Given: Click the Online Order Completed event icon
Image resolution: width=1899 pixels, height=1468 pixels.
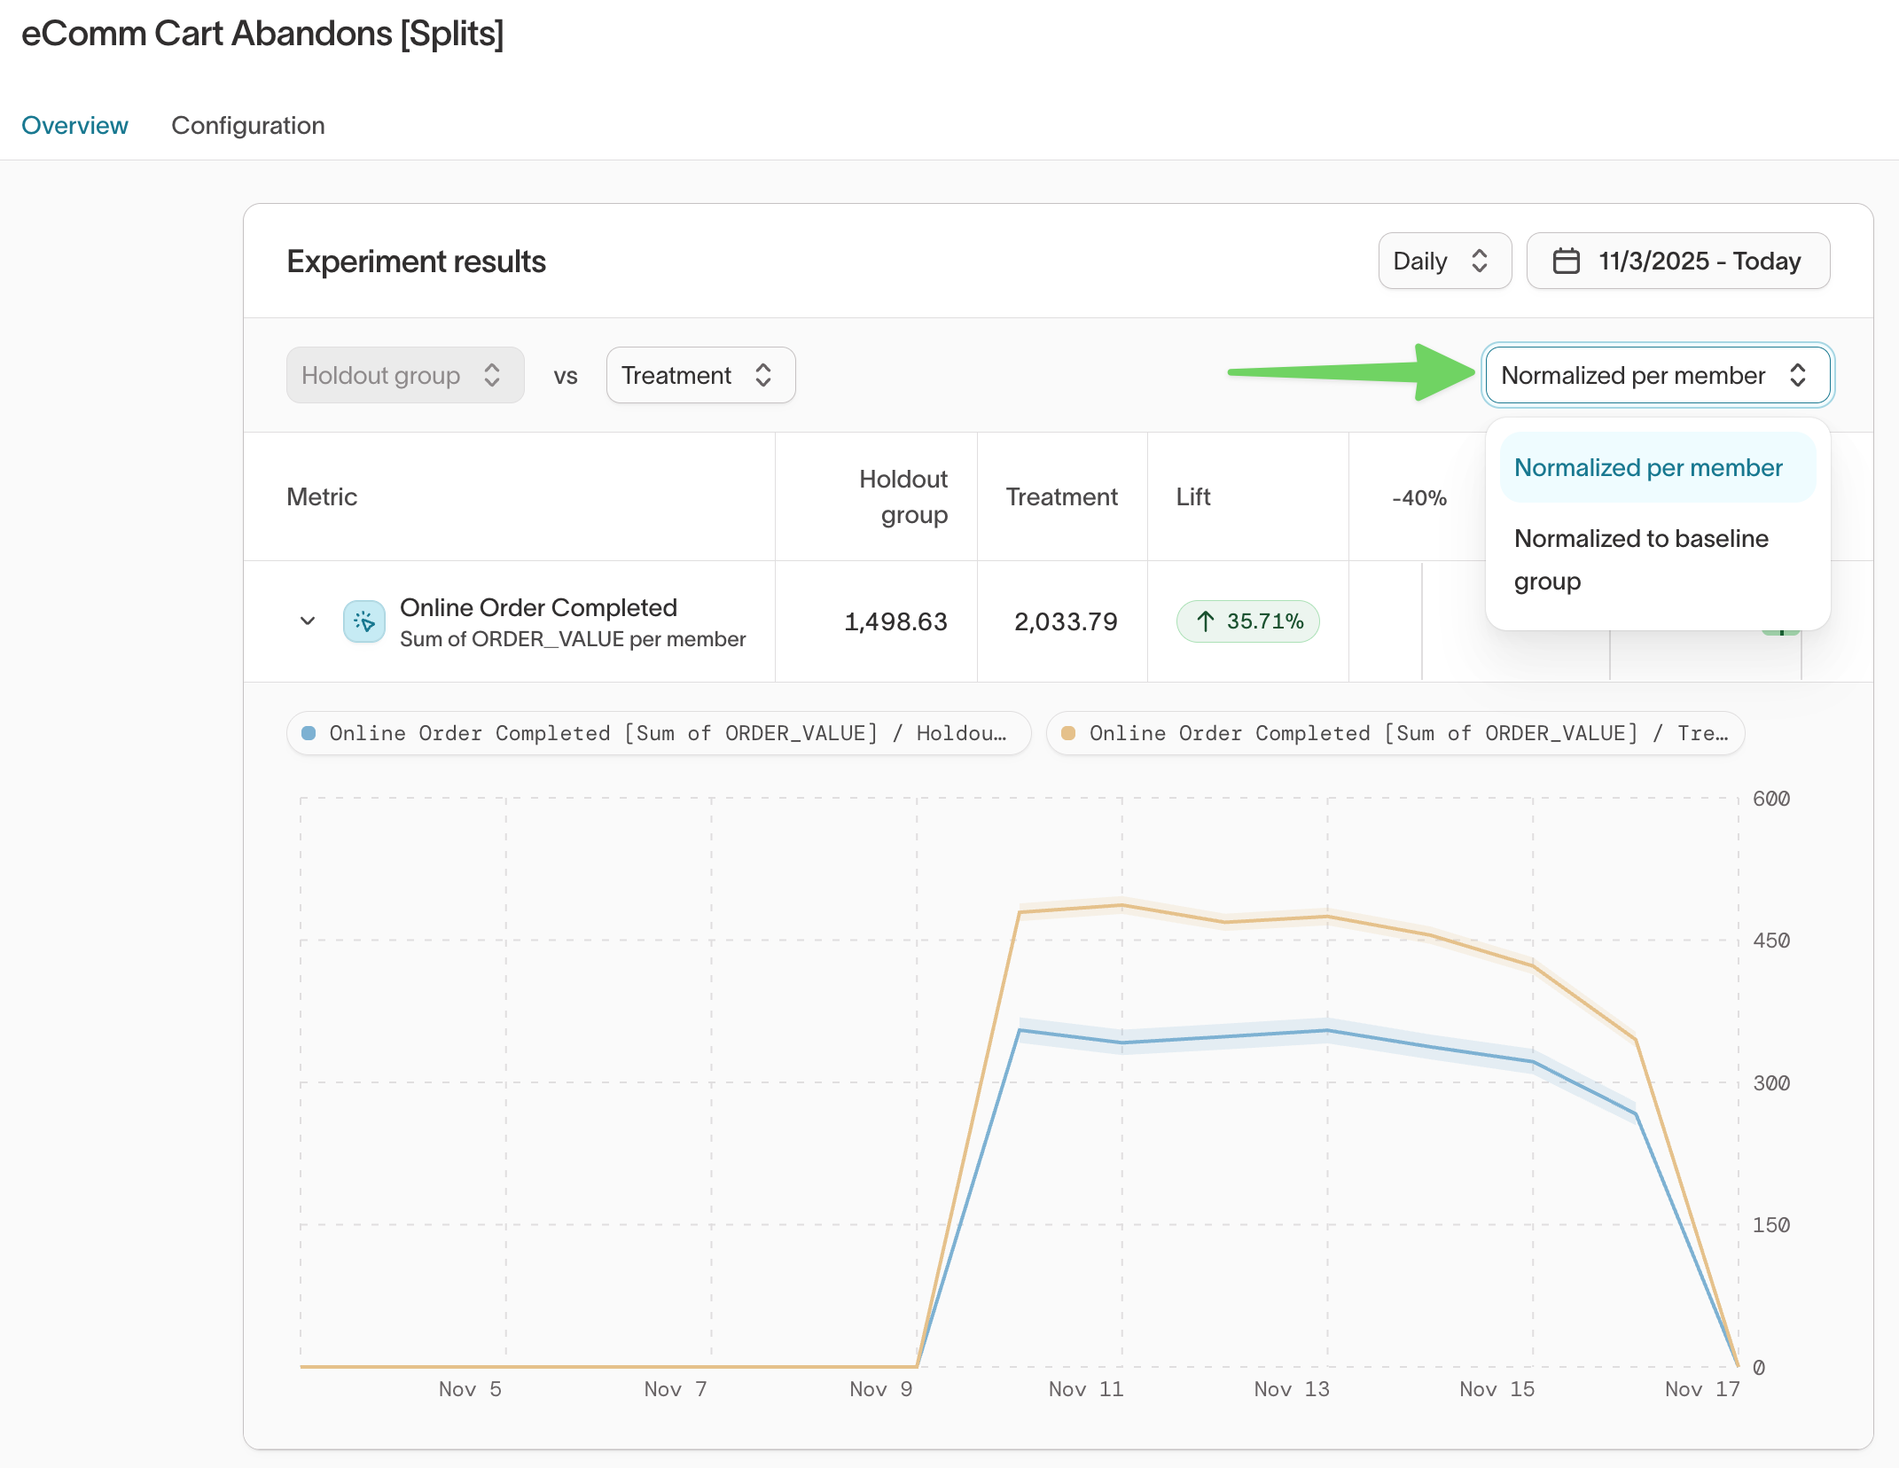Looking at the screenshot, I should pos(363,621).
